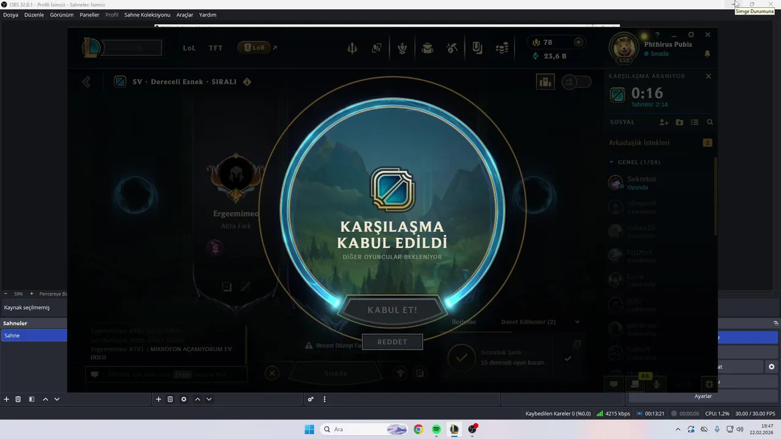The height and width of the screenshot is (439, 781).
Task: Switch to the LoL tab
Action: pyautogui.click(x=189, y=48)
